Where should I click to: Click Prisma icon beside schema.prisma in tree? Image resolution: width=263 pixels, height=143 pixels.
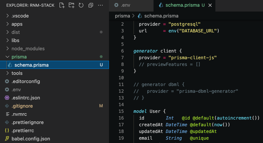(10, 65)
